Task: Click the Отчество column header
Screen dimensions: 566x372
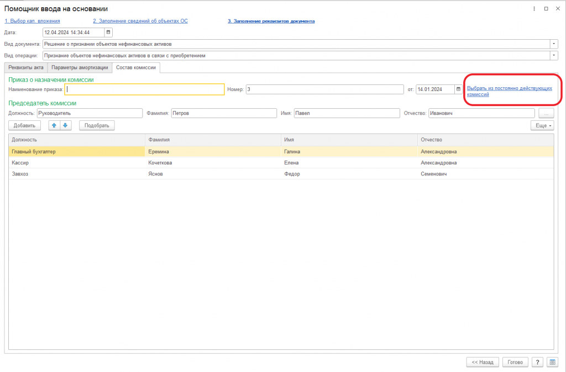Action: tap(485, 140)
